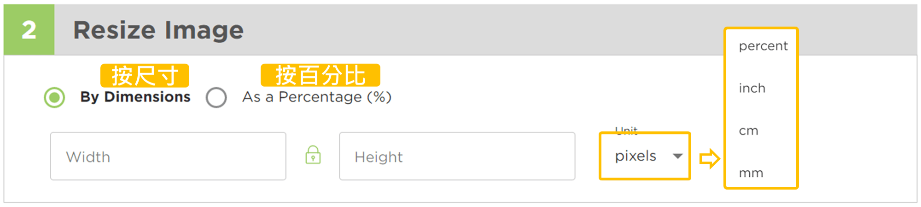Pick mm in the unit options

751,173
